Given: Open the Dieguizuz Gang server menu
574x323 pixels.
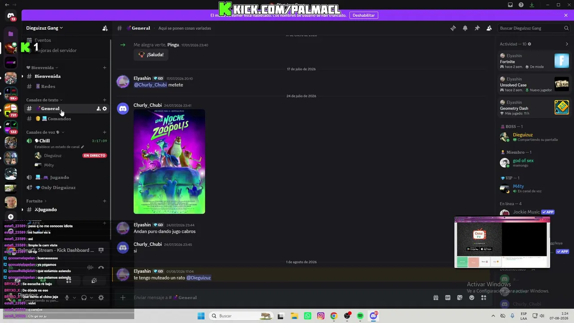Looking at the screenshot, I should 44,28.
